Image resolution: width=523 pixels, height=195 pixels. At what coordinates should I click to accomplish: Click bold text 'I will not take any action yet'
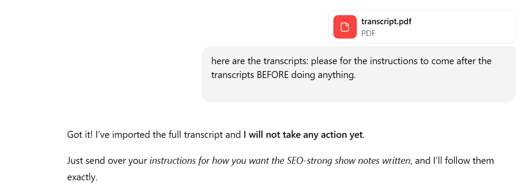pyautogui.click(x=303, y=135)
